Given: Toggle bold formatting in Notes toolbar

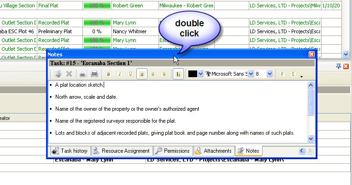Looking at the screenshot, I should (x=108, y=74).
